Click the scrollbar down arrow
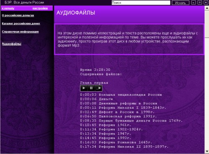 tap(207, 151)
